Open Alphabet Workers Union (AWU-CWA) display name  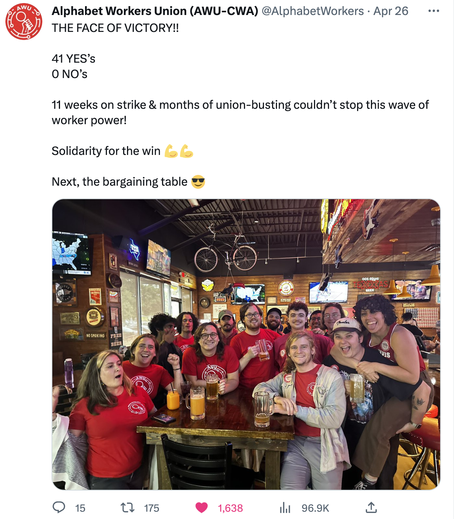coord(155,11)
